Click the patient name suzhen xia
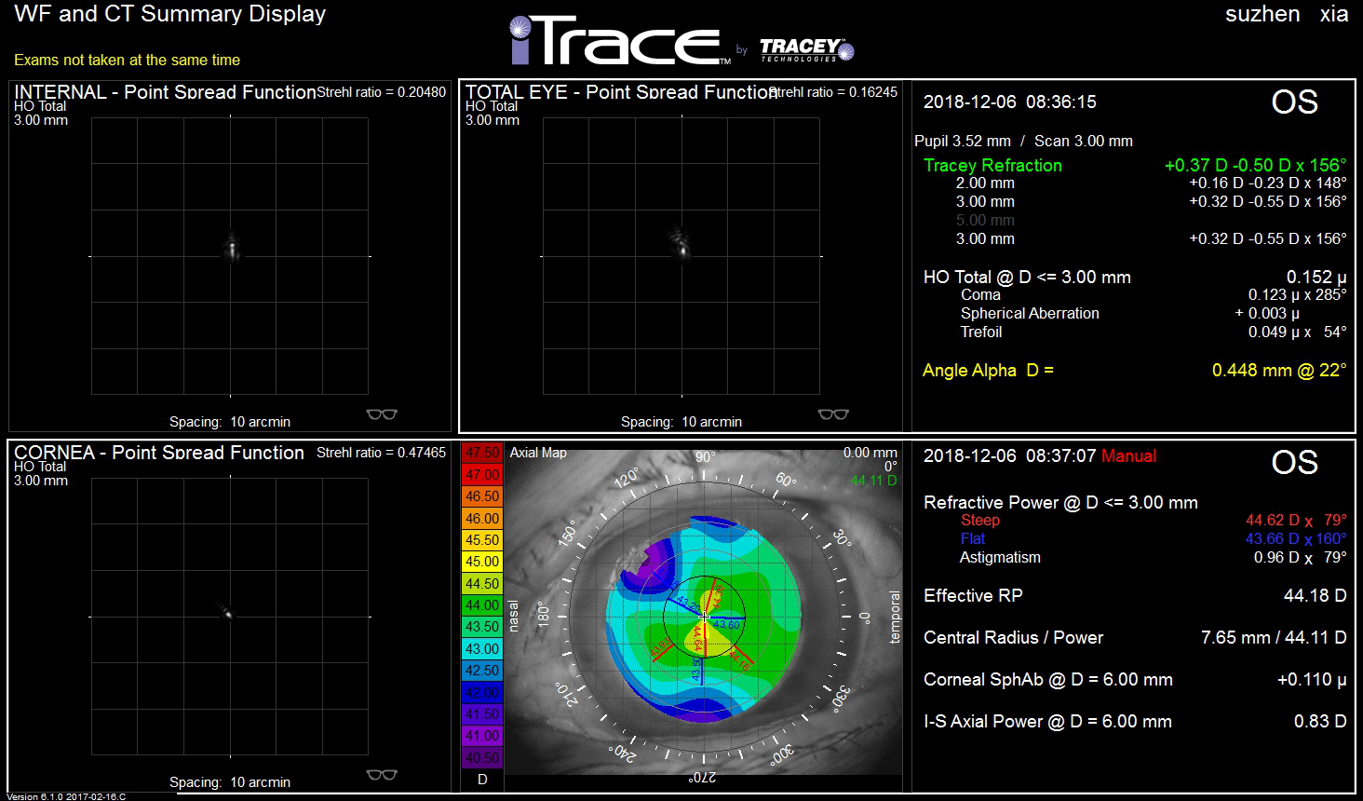The height and width of the screenshot is (801, 1363). (x=1287, y=14)
